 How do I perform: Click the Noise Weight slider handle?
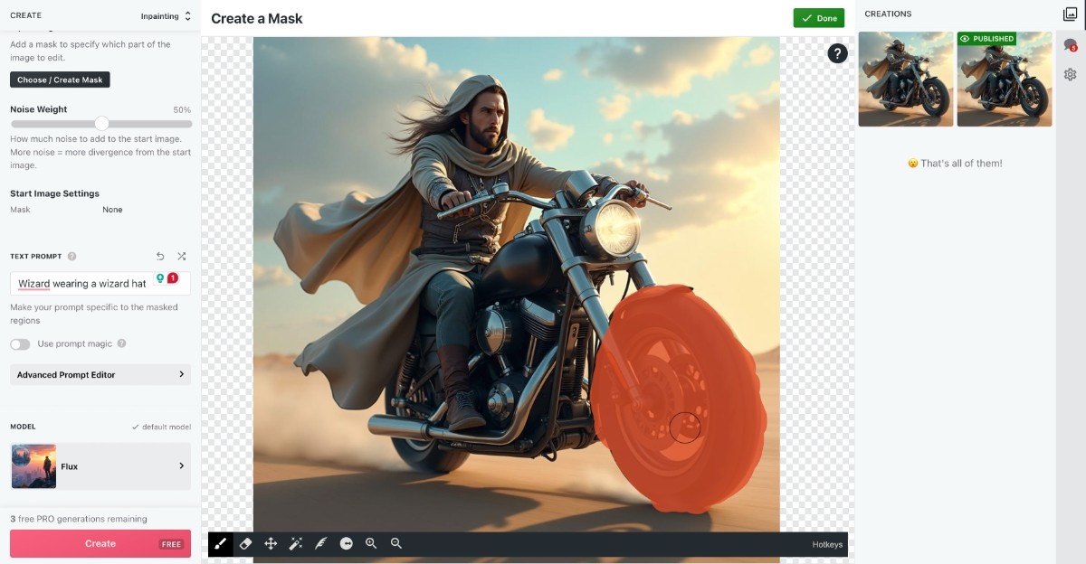pos(101,124)
